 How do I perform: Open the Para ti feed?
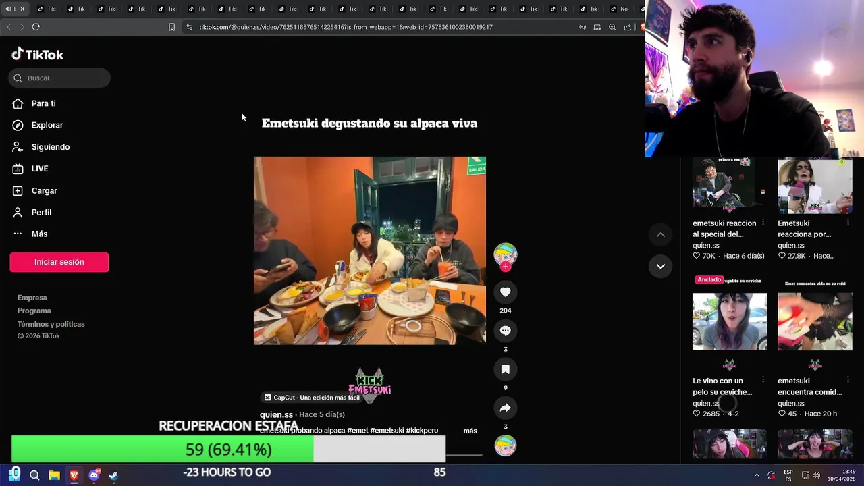[43, 103]
